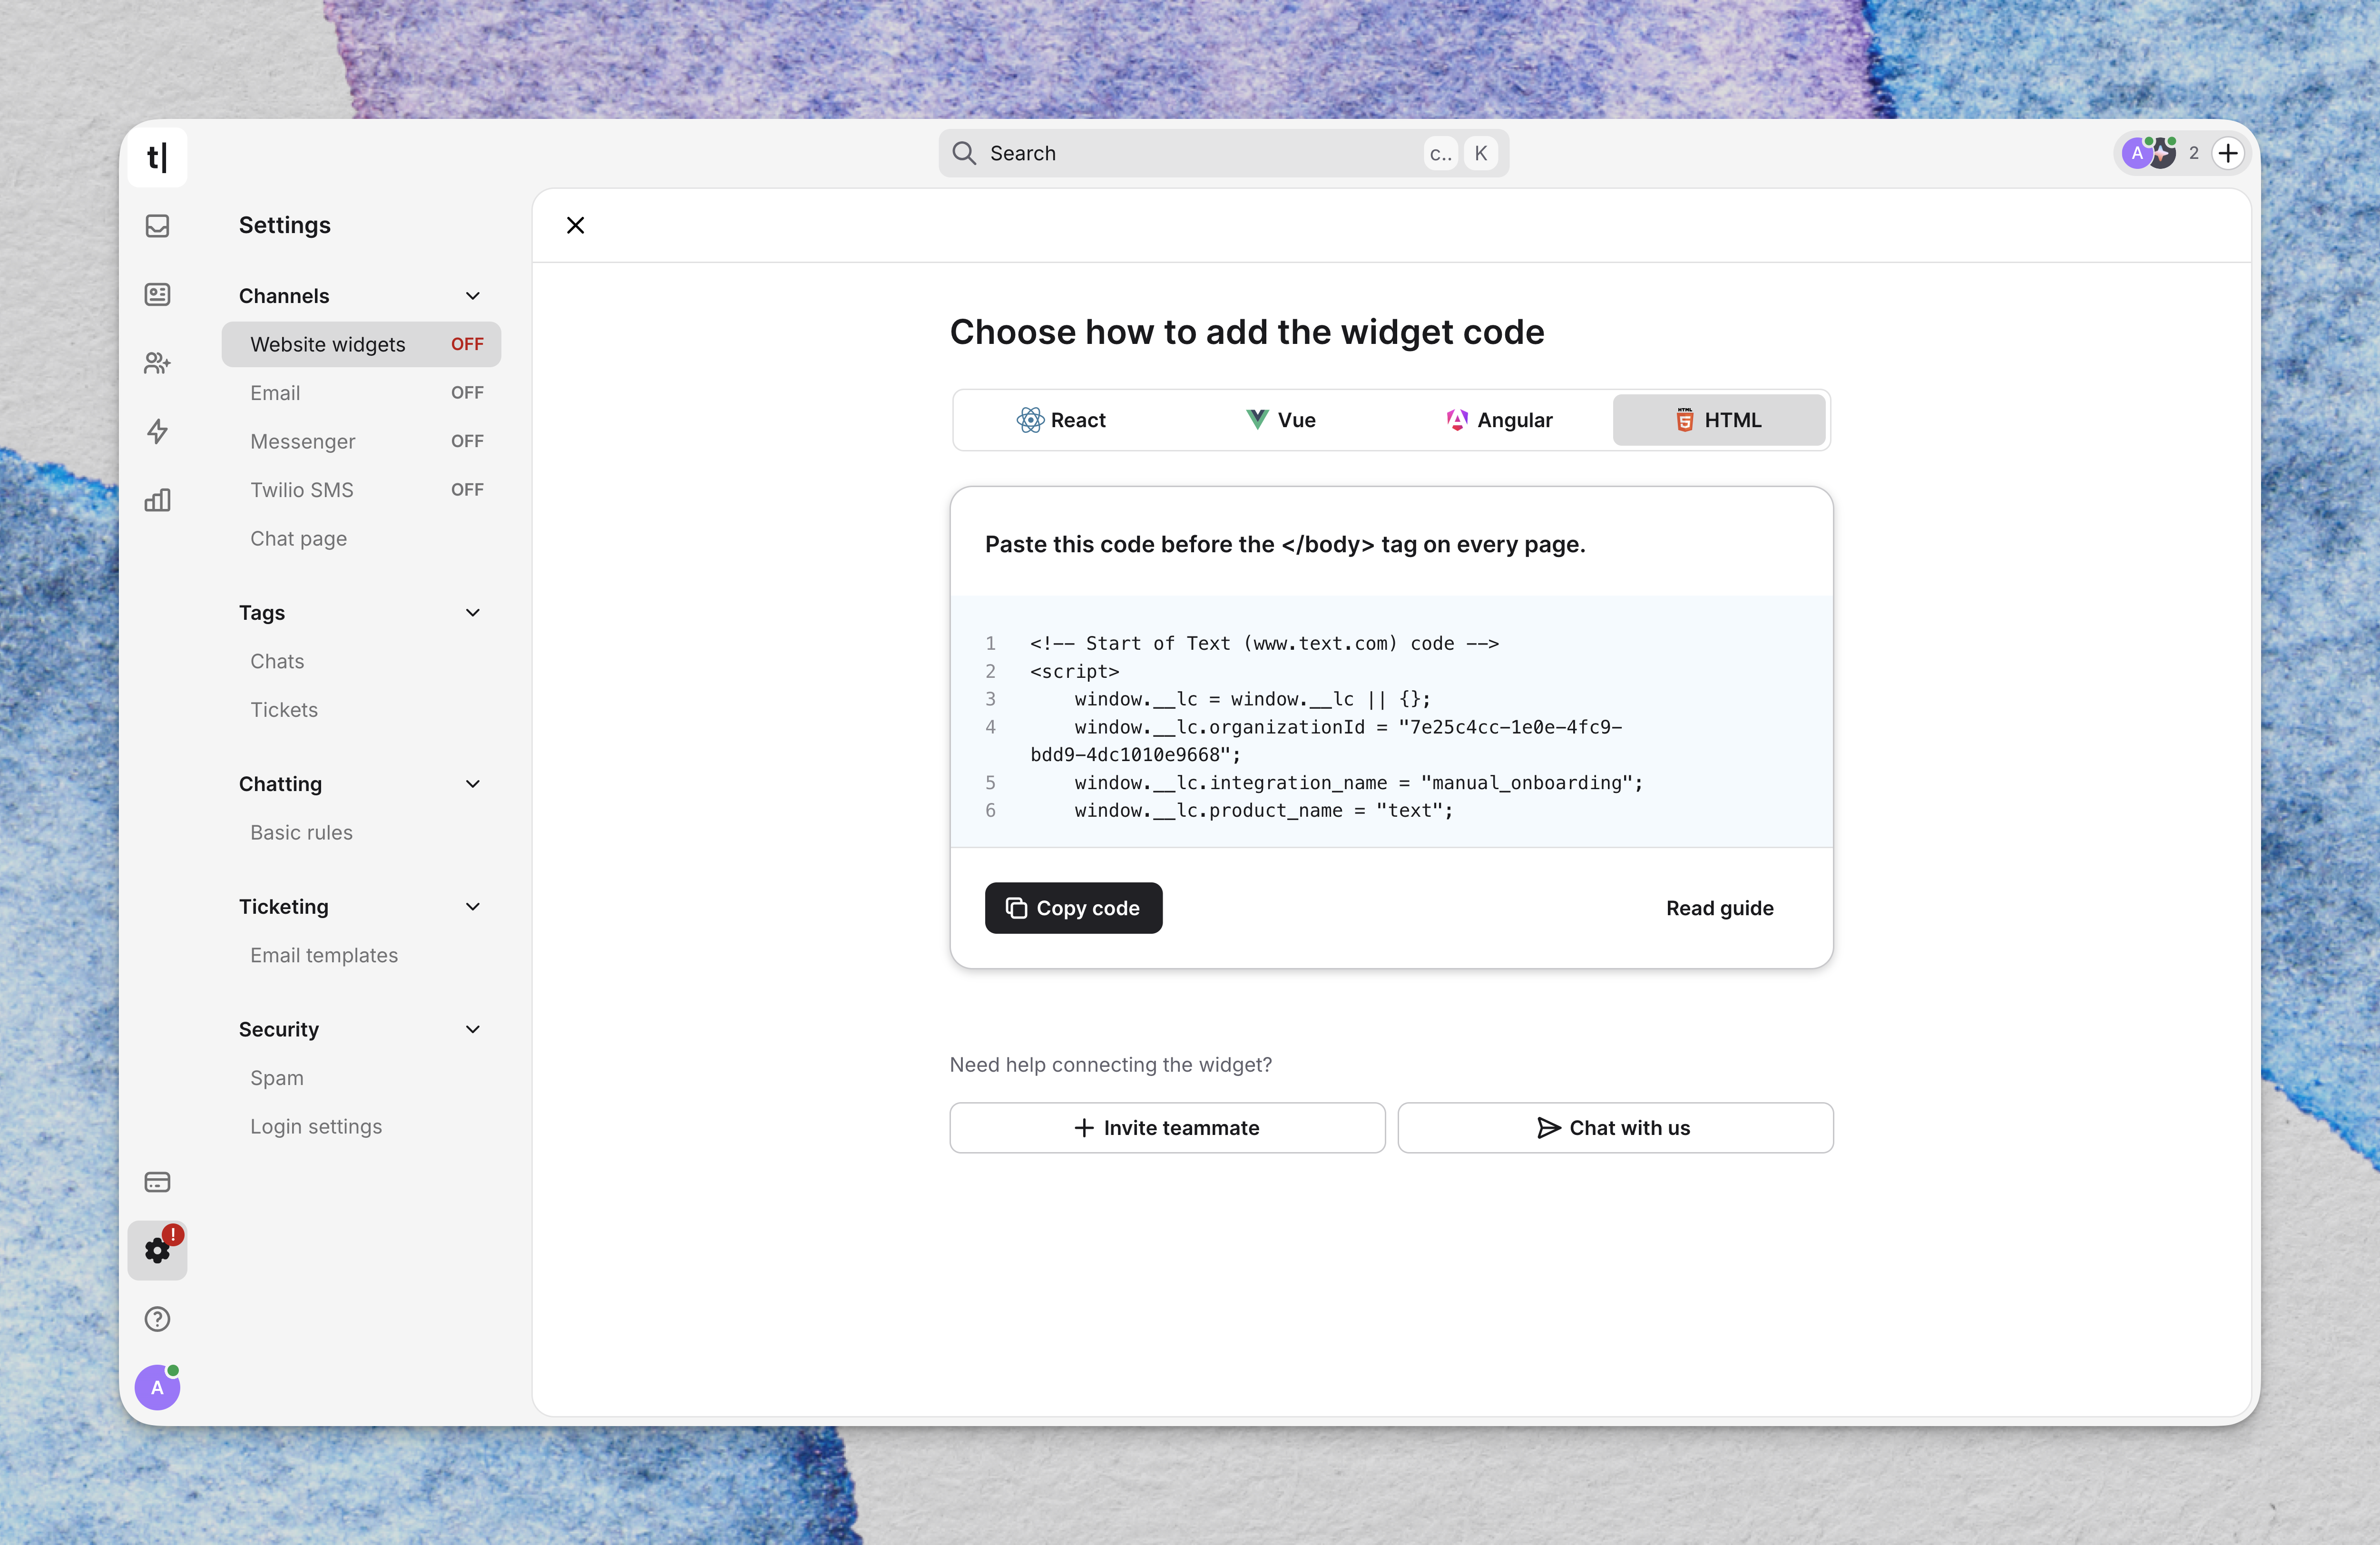Open Basic rules settings
The height and width of the screenshot is (1545, 2380).
[361, 833]
